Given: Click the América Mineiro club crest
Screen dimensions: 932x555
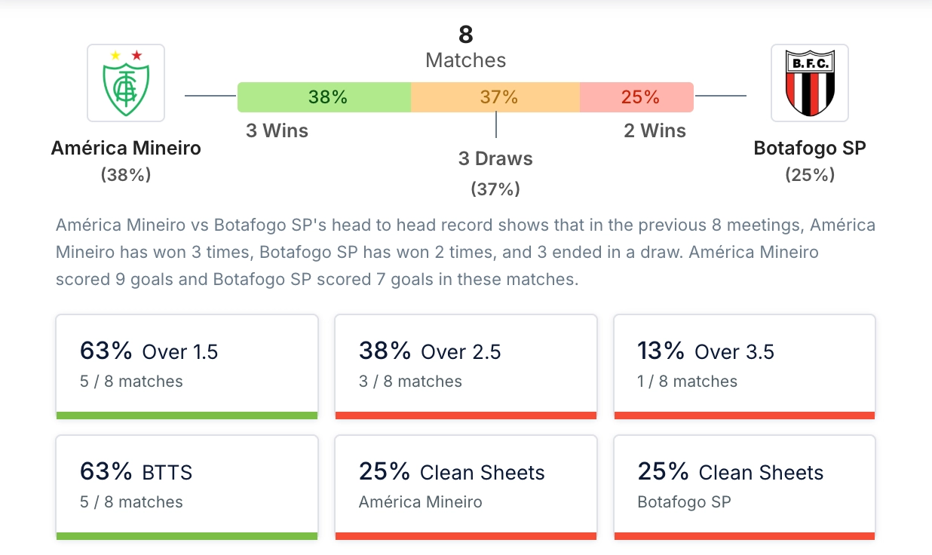Looking at the screenshot, I should click(126, 83).
